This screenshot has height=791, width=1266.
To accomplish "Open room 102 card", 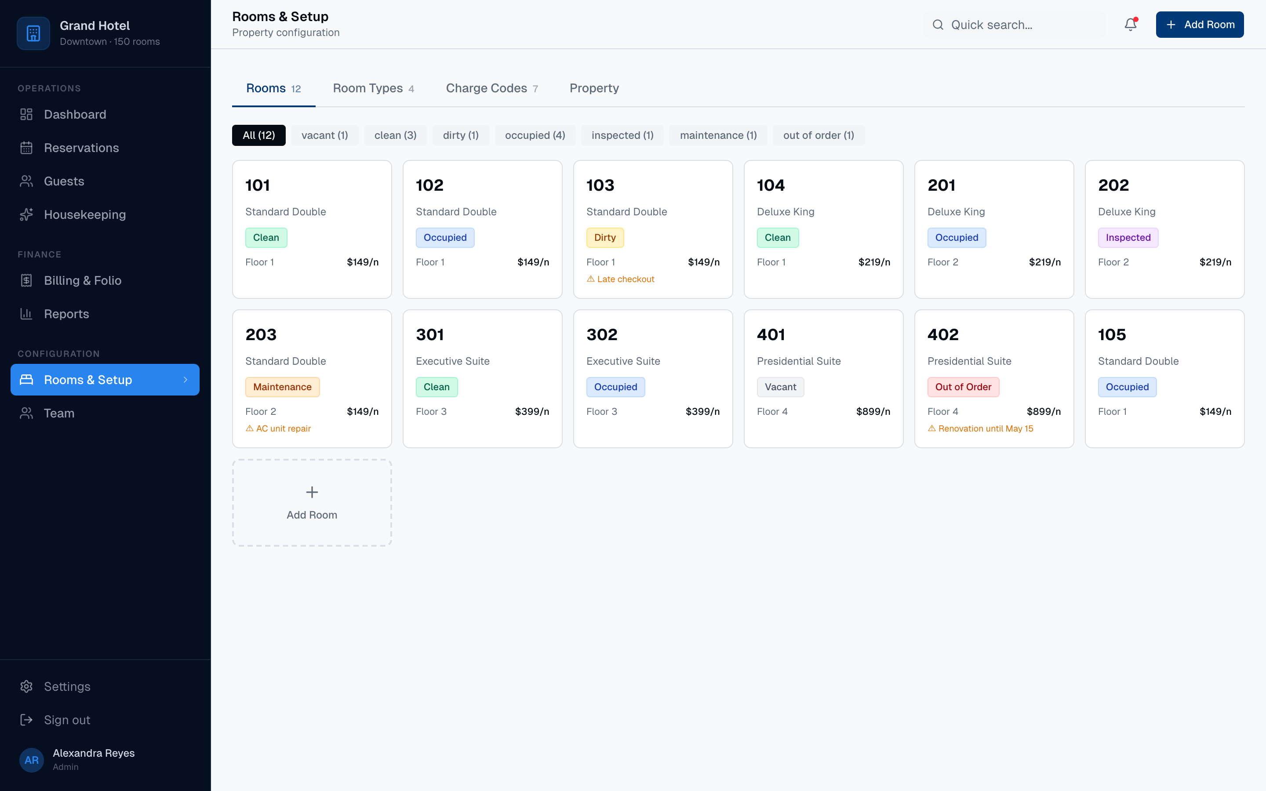I will click(x=482, y=229).
